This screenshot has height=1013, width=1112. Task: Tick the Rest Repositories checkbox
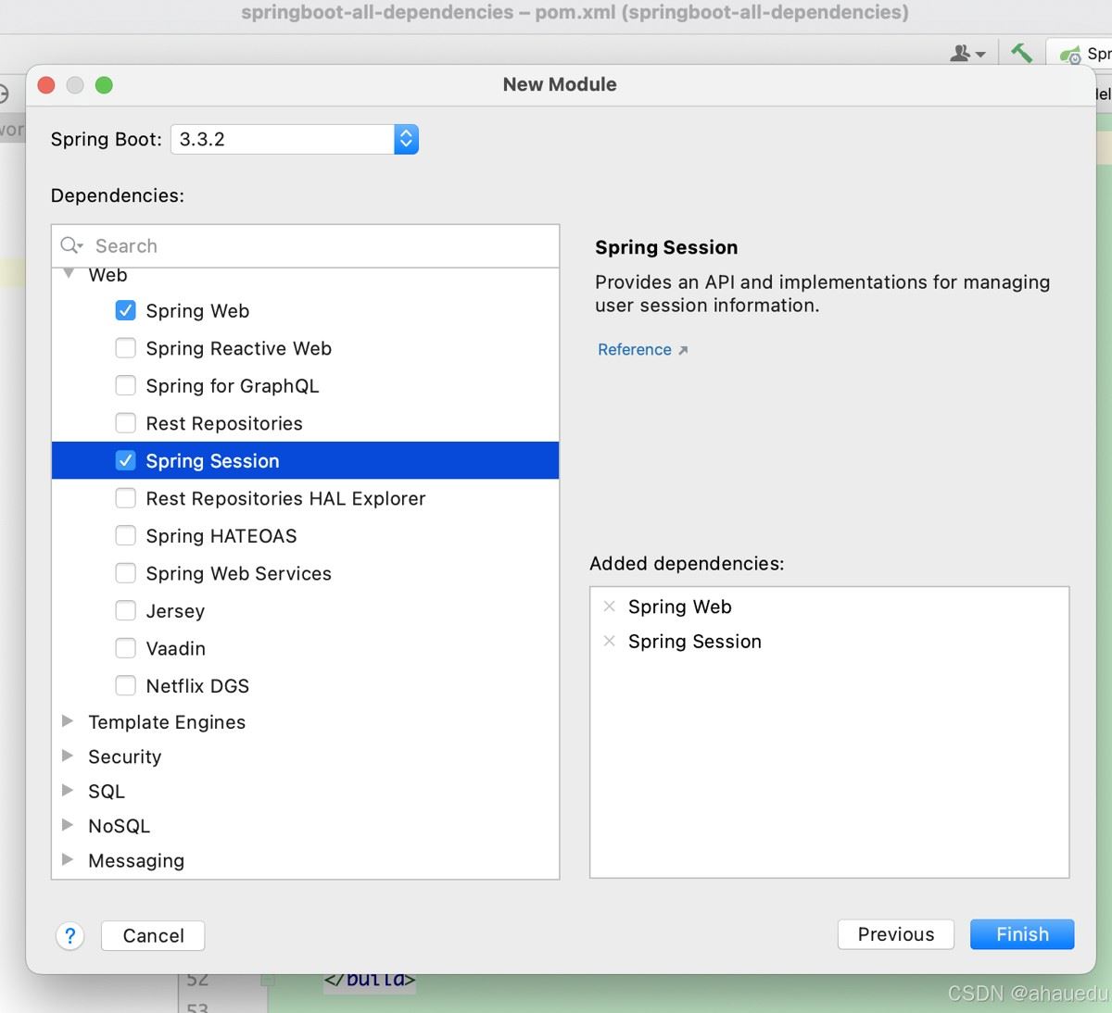click(x=125, y=423)
